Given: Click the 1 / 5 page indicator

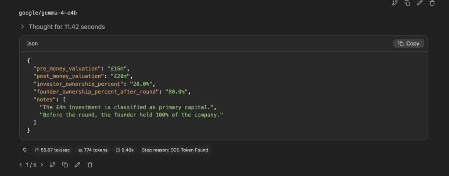Looking at the screenshot, I should coord(31,165).
